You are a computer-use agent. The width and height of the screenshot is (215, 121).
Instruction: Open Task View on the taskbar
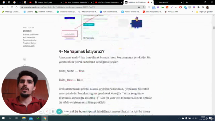click(17, 118)
